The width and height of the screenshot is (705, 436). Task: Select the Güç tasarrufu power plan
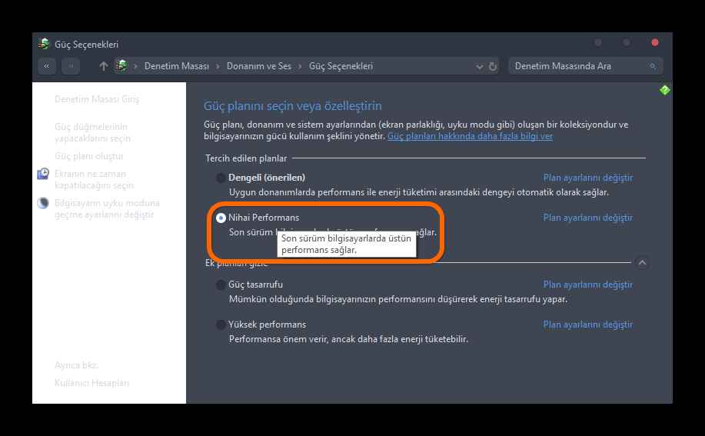[221, 285]
